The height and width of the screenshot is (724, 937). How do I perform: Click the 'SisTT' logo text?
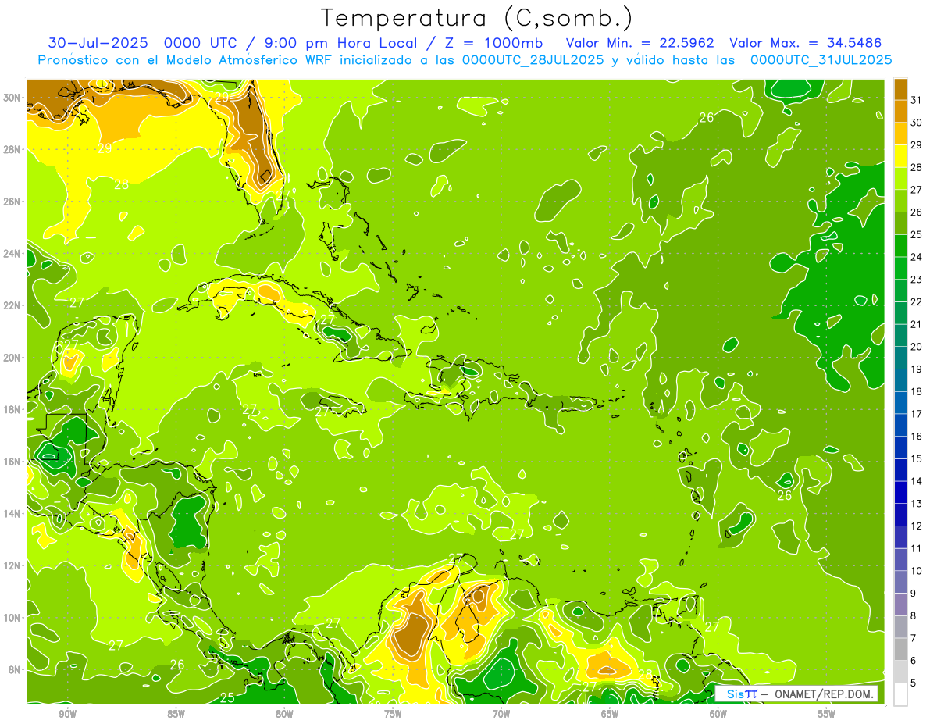click(x=742, y=694)
